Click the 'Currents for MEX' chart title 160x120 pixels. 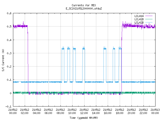coord(84,5)
